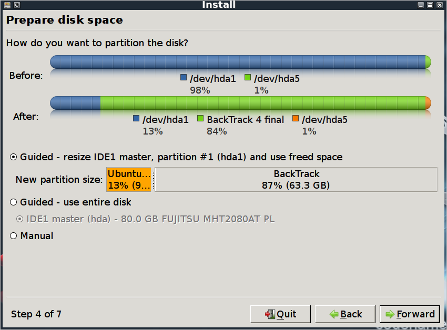Click the sticky pin icon in title bar
The image size is (447, 330).
click(17, 5)
